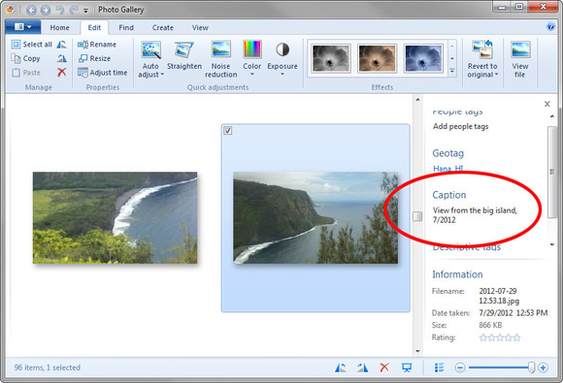This screenshot has height=383, width=563.
Task: Set the star rating to five stars
Action: click(x=516, y=337)
